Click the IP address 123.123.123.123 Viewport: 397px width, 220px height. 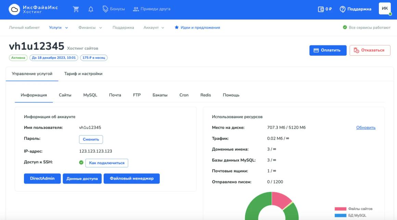pyautogui.click(x=95, y=151)
